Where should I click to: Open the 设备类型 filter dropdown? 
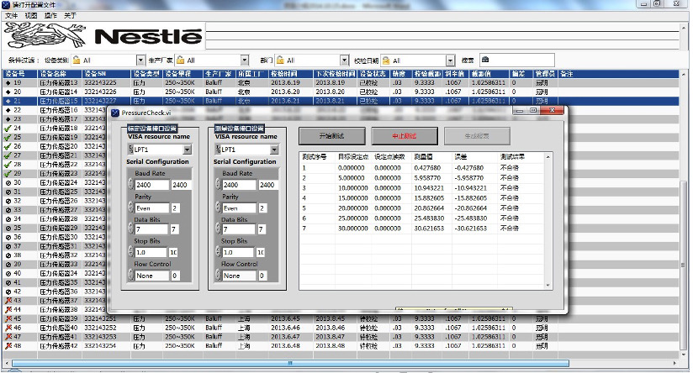click(x=140, y=60)
